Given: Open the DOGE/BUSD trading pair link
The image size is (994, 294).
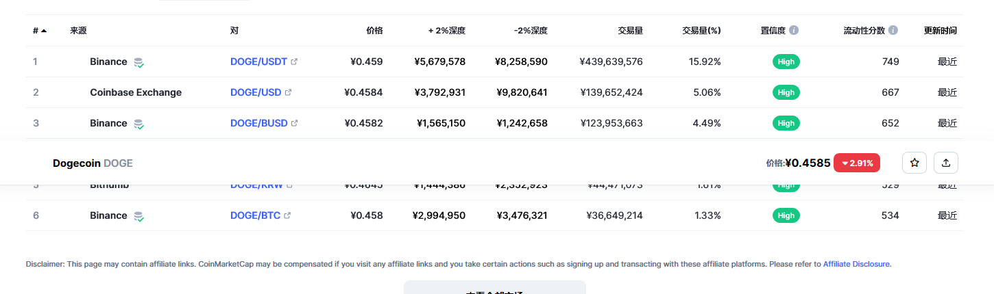Looking at the screenshot, I should pyautogui.click(x=258, y=123).
